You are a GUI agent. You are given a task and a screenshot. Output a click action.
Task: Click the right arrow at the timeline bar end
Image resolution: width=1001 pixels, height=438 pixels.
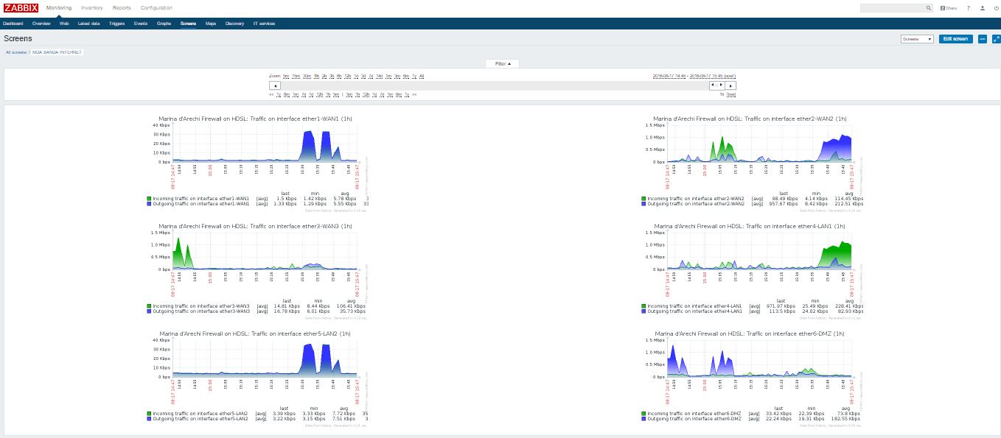[730, 85]
